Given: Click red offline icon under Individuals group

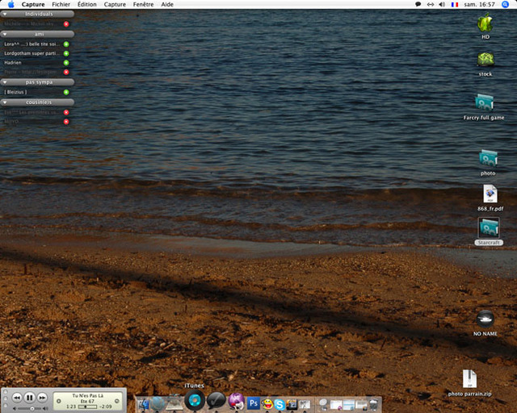Looking at the screenshot, I should [x=66, y=24].
